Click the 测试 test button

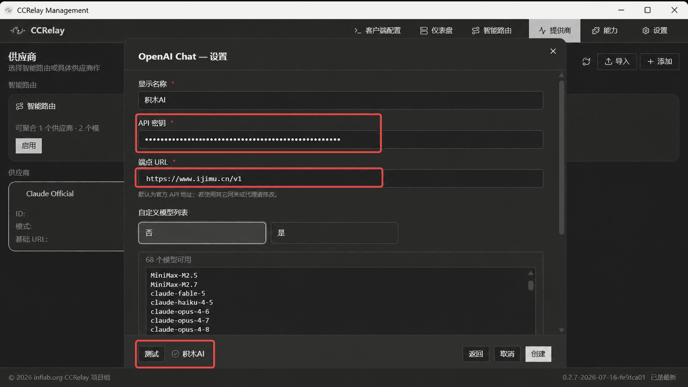(x=151, y=354)
